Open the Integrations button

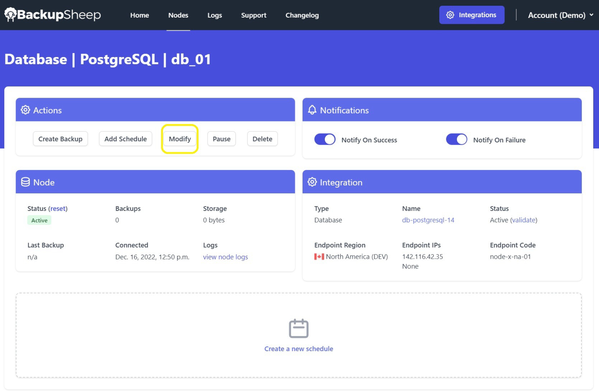(x=472, y=15)
